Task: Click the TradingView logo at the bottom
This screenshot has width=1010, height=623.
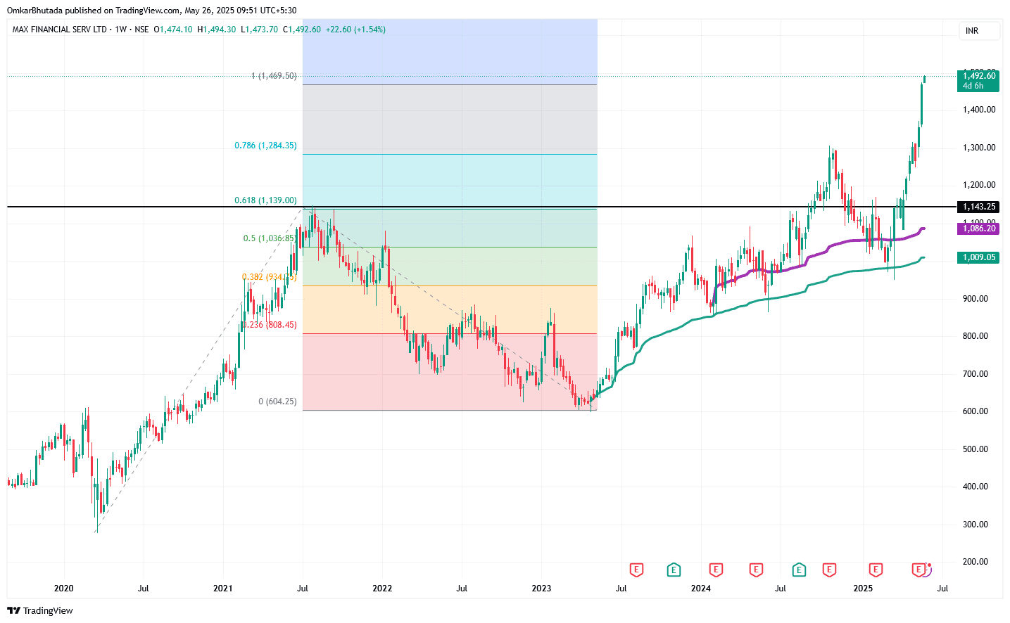Action: pyautogui.click(x=40, y=610)
